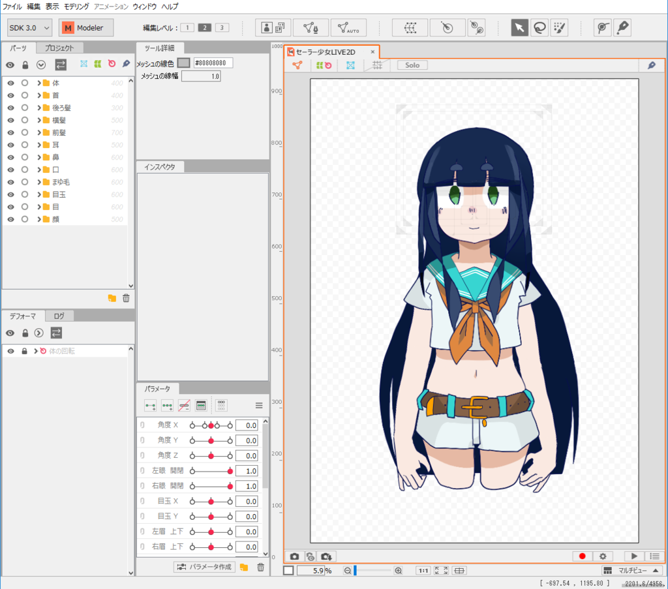Start recording with the red record button

pyautogui.click(x=583, y=556)
